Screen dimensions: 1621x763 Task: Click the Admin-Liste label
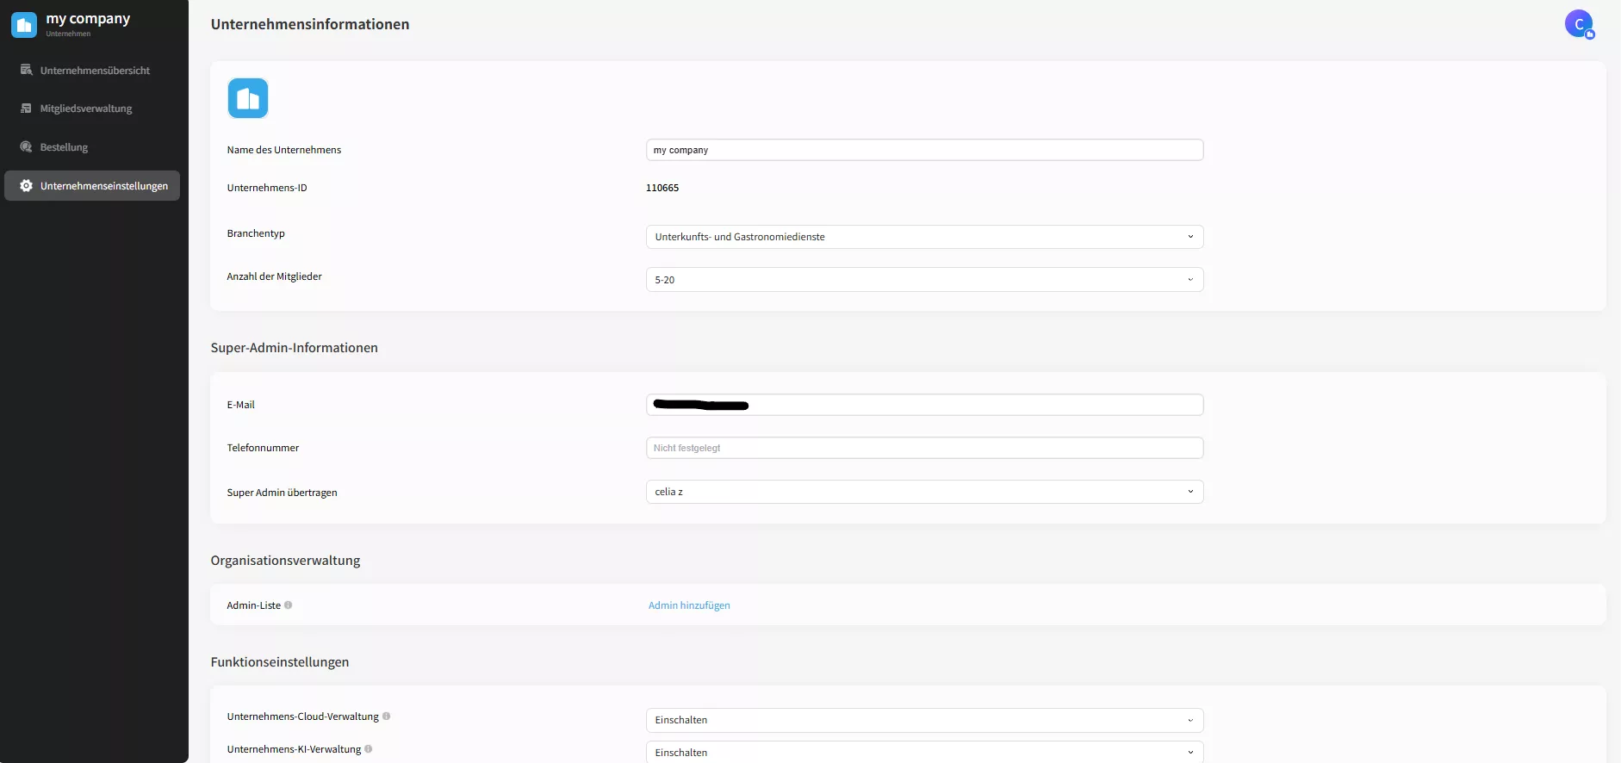tap(254, 605)
